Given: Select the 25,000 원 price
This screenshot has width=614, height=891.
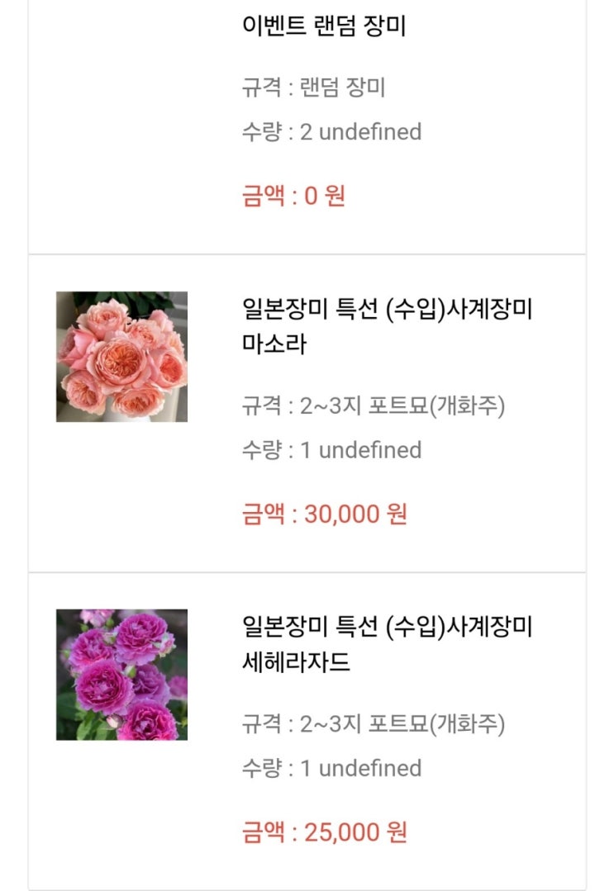Looking at the screenshot, I should [355, 832].
